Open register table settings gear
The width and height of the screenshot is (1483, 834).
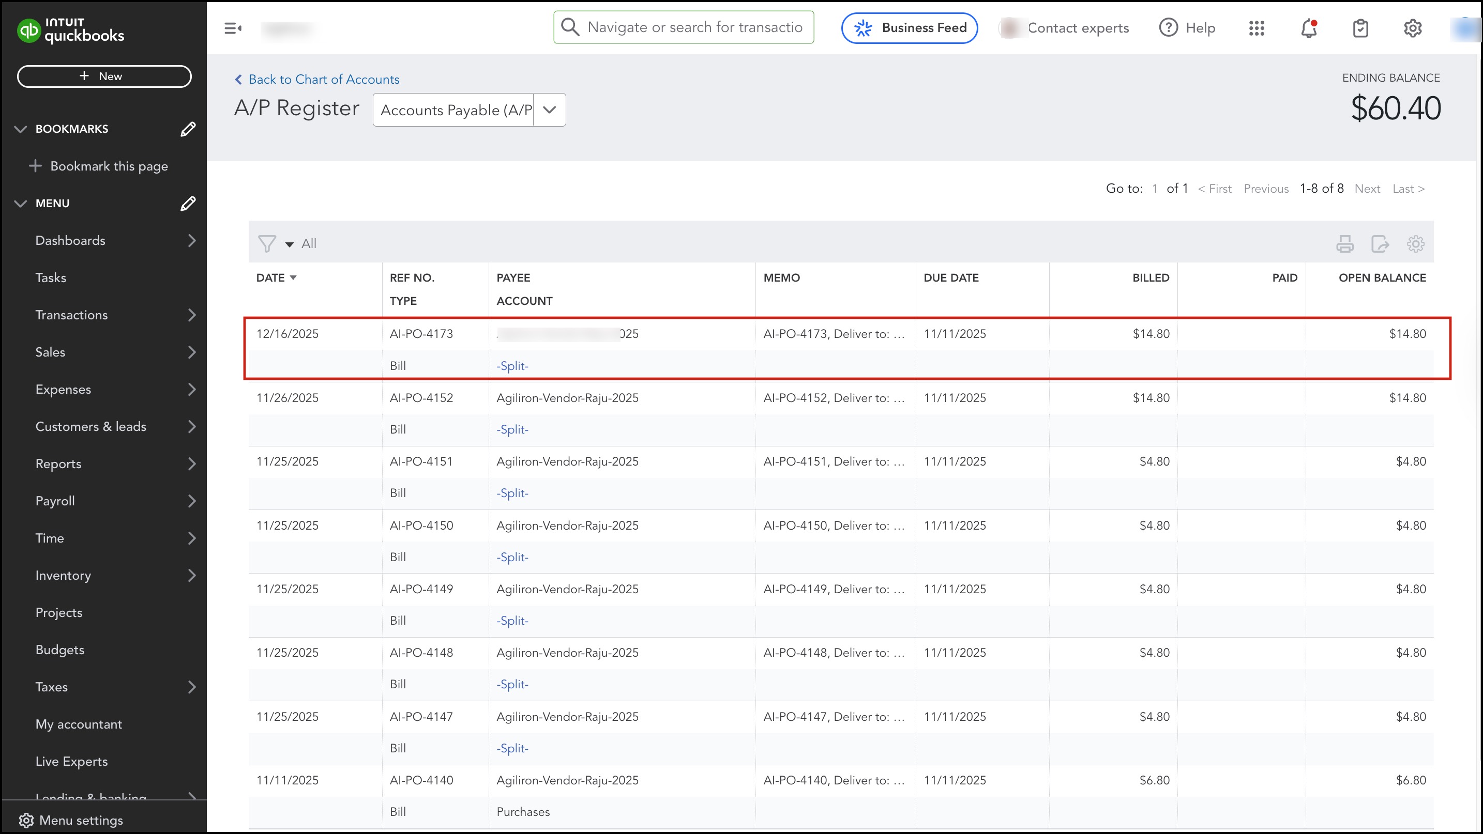[1416, 244]
